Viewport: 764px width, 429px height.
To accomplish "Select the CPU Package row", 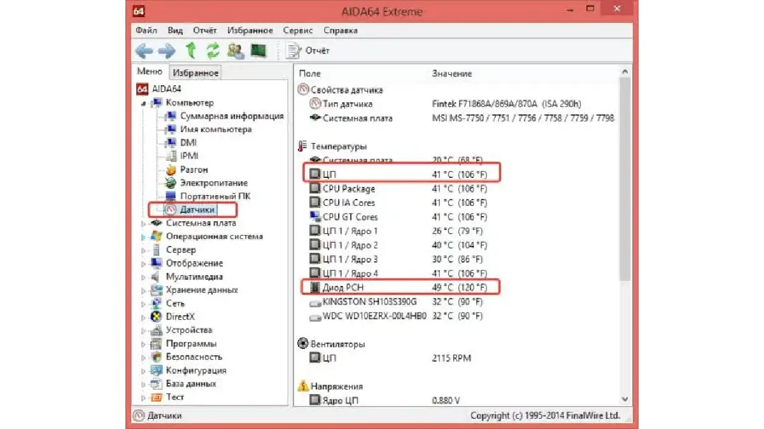I will (x=457, y=189).
